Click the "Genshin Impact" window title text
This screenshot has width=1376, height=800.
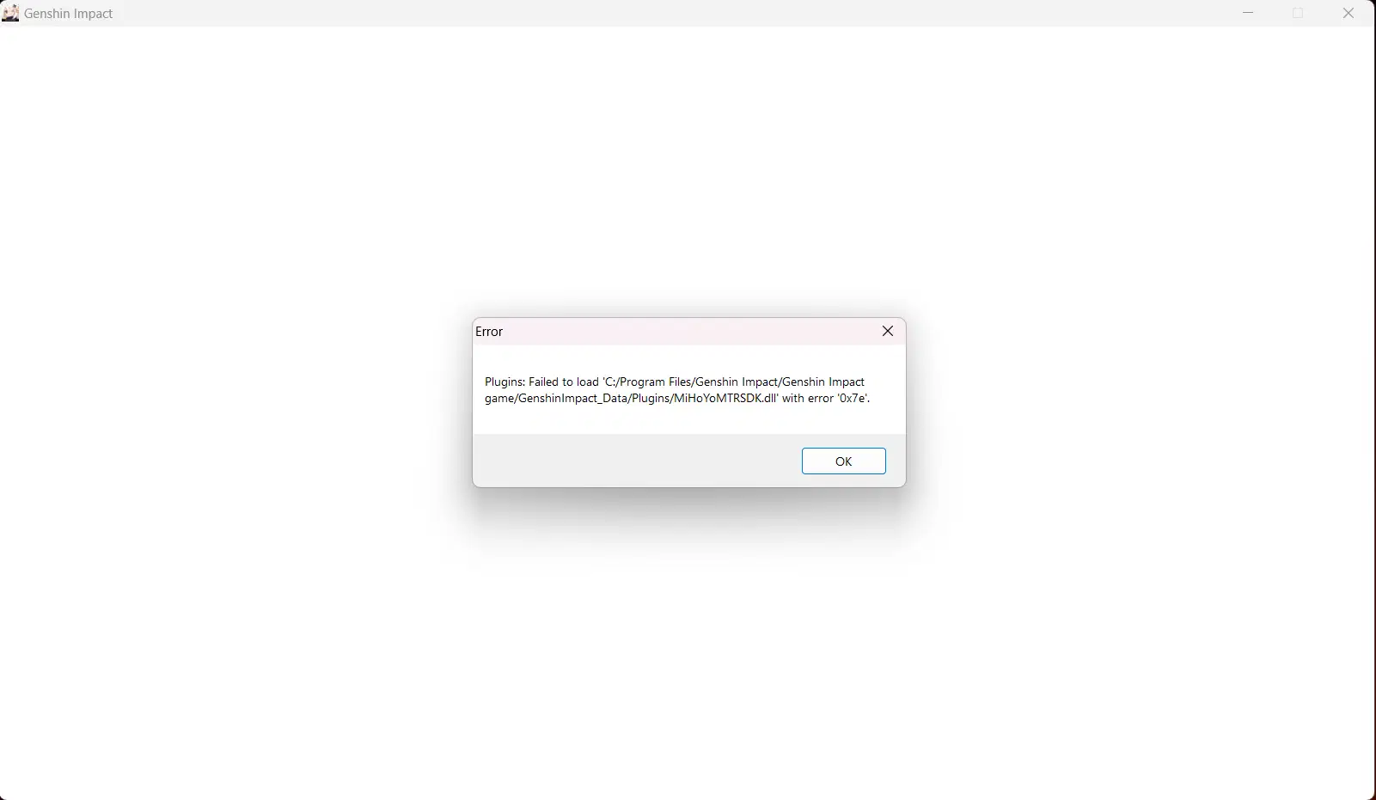coord(69,14)
